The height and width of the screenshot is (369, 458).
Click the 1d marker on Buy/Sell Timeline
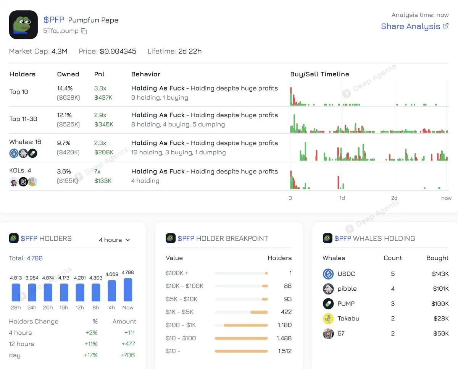click(342, 198)
